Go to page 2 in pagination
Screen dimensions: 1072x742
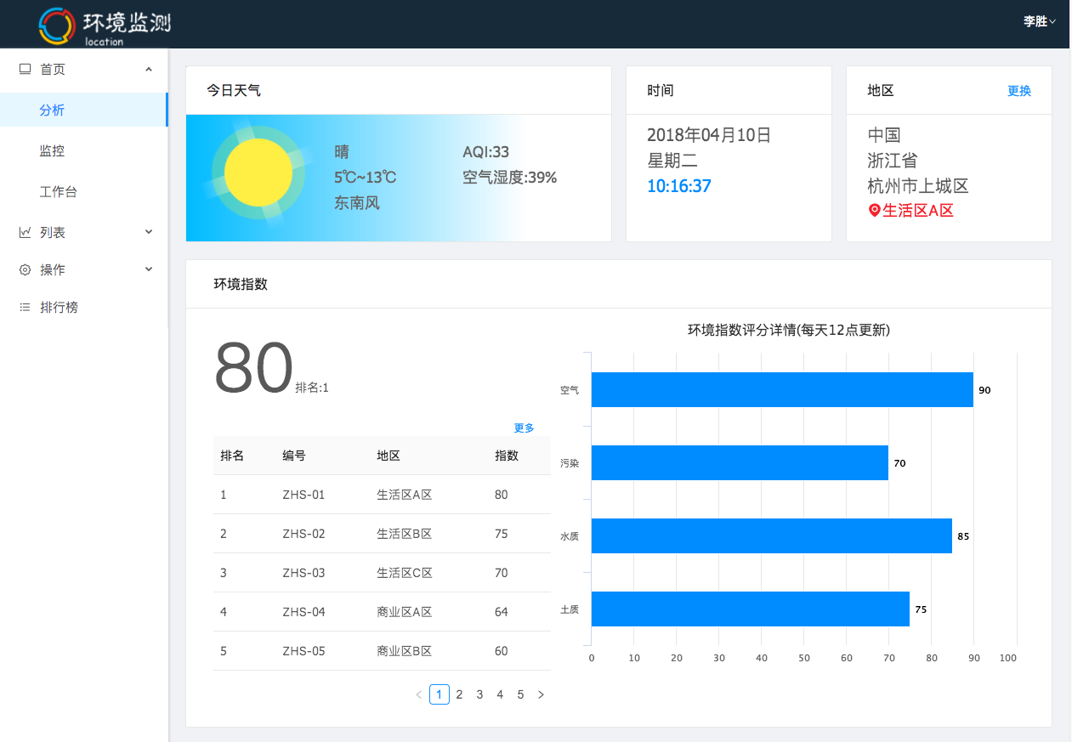pyautogui.click(x=459, y=694)
